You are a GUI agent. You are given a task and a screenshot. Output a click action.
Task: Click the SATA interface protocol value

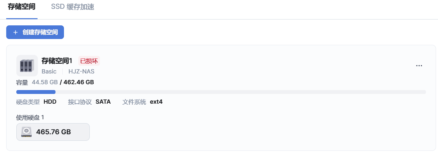[x=103, y=102]
